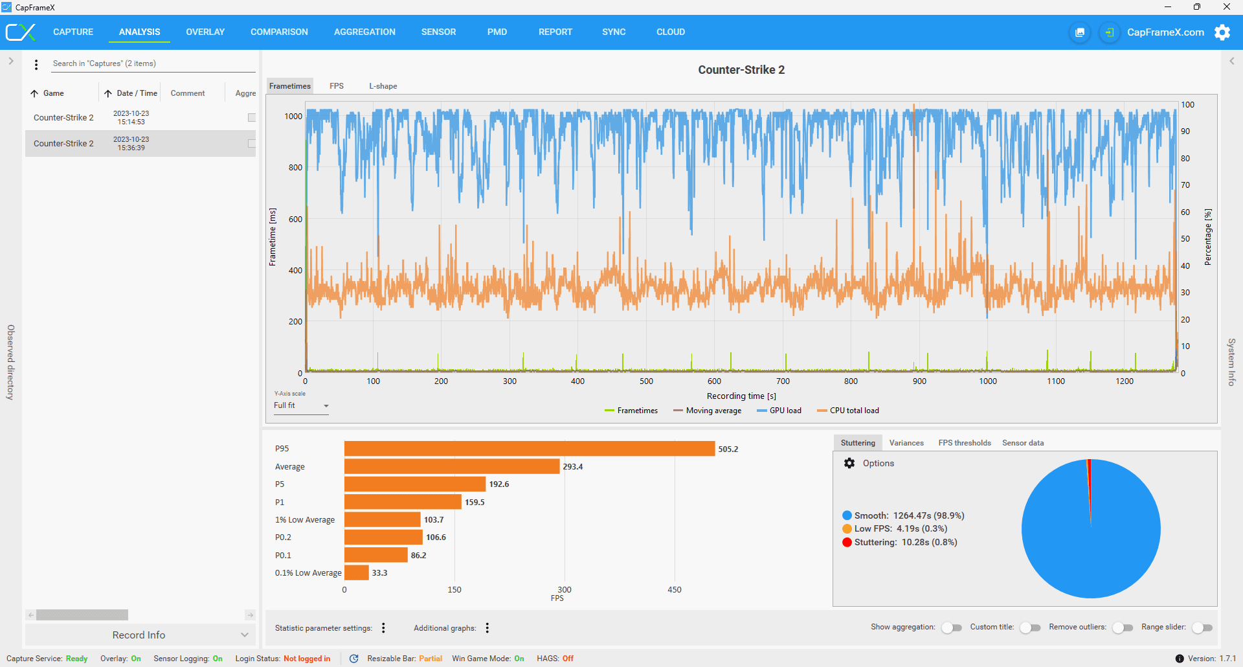Open Y-Axis scale Full fit dropdown
Viewport: 1243px width, 667px height.
coord(302,406)
